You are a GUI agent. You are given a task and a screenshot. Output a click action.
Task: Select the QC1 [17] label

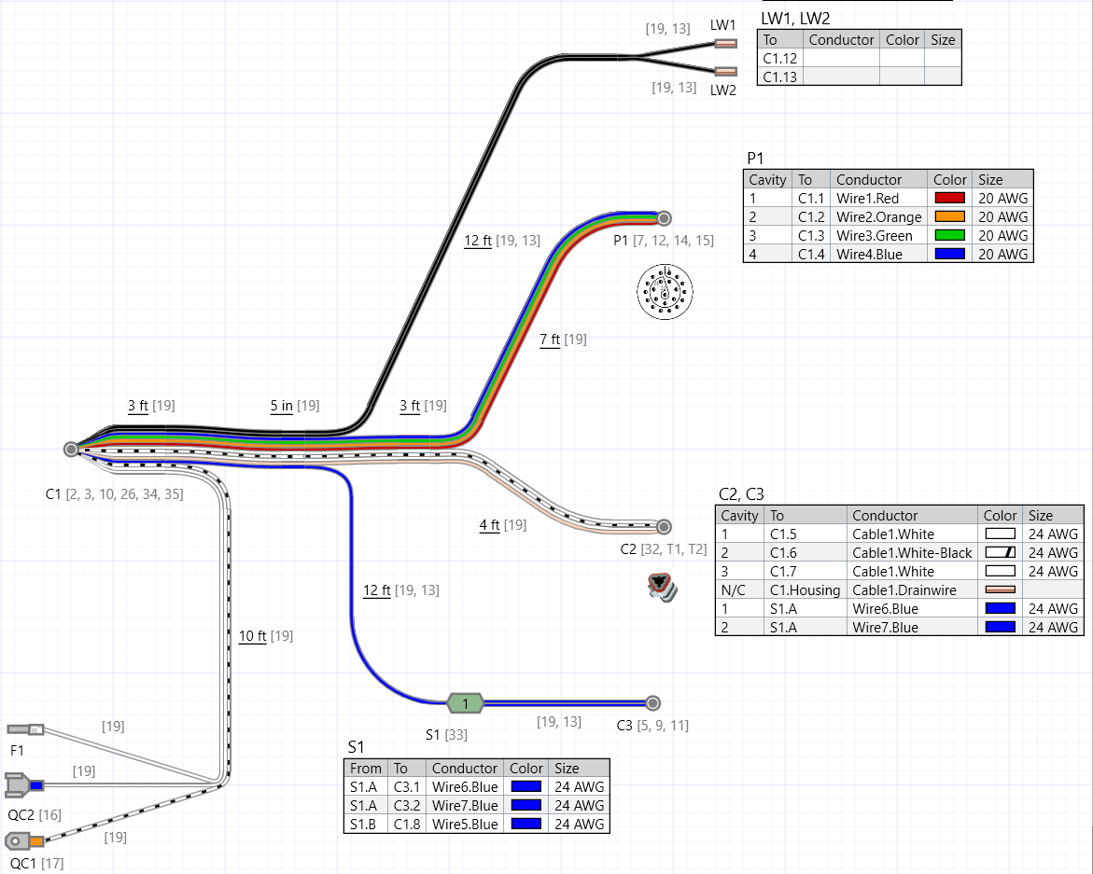point(36,864)
